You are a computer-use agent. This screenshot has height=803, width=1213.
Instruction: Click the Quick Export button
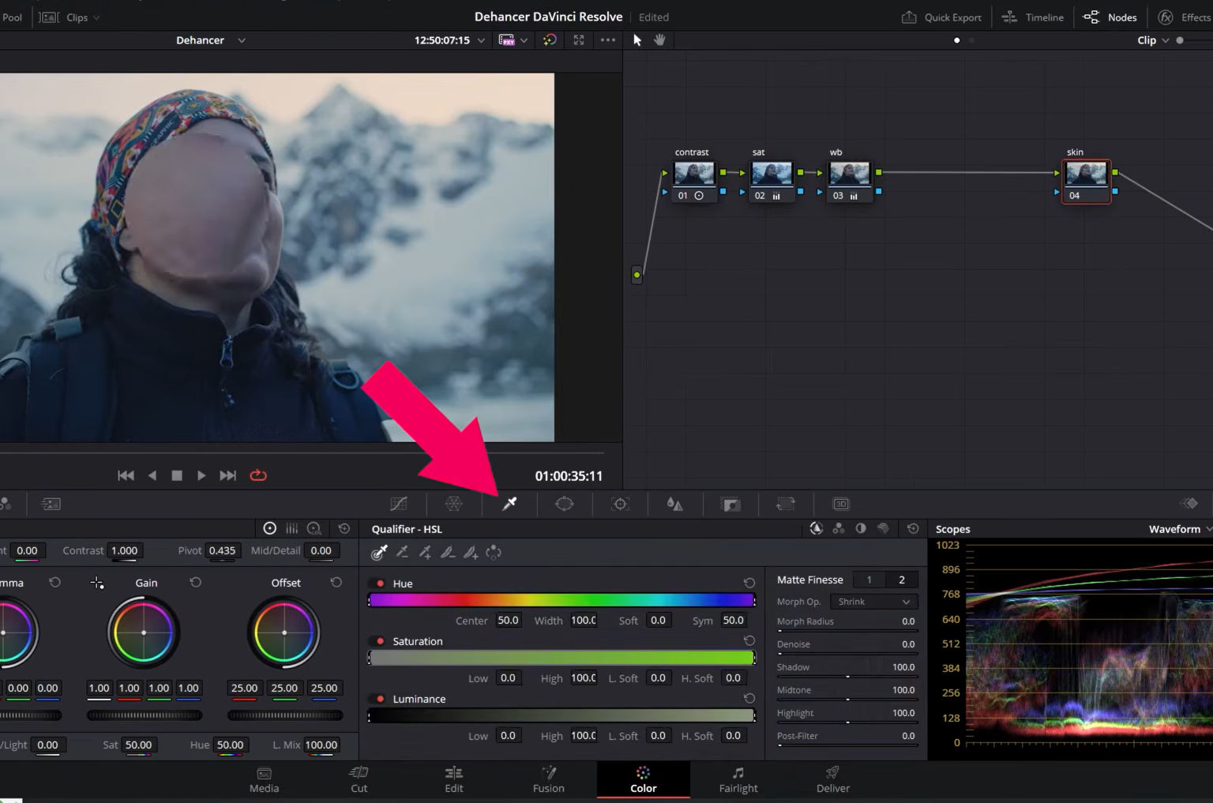(x=941, y=17)
